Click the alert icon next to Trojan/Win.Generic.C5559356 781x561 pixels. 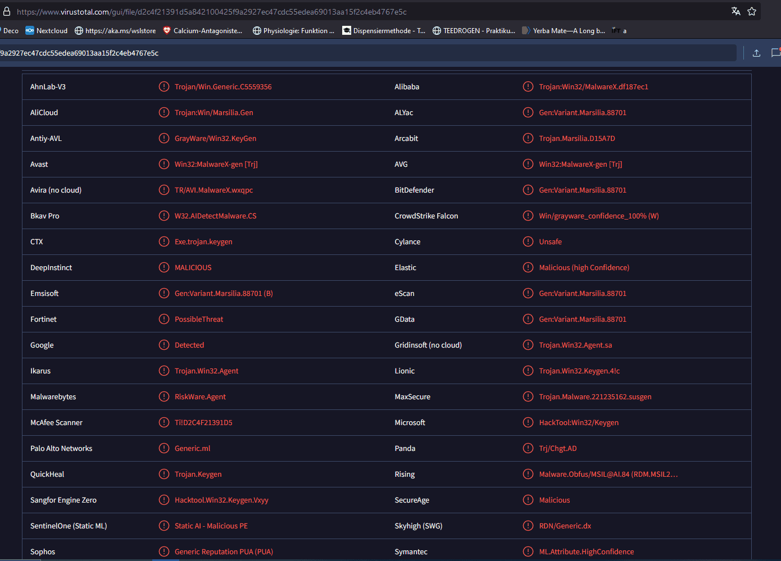164,86
